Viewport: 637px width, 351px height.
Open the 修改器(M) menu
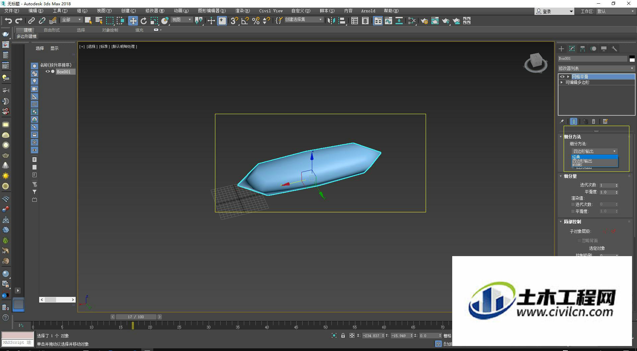(155, 11)
